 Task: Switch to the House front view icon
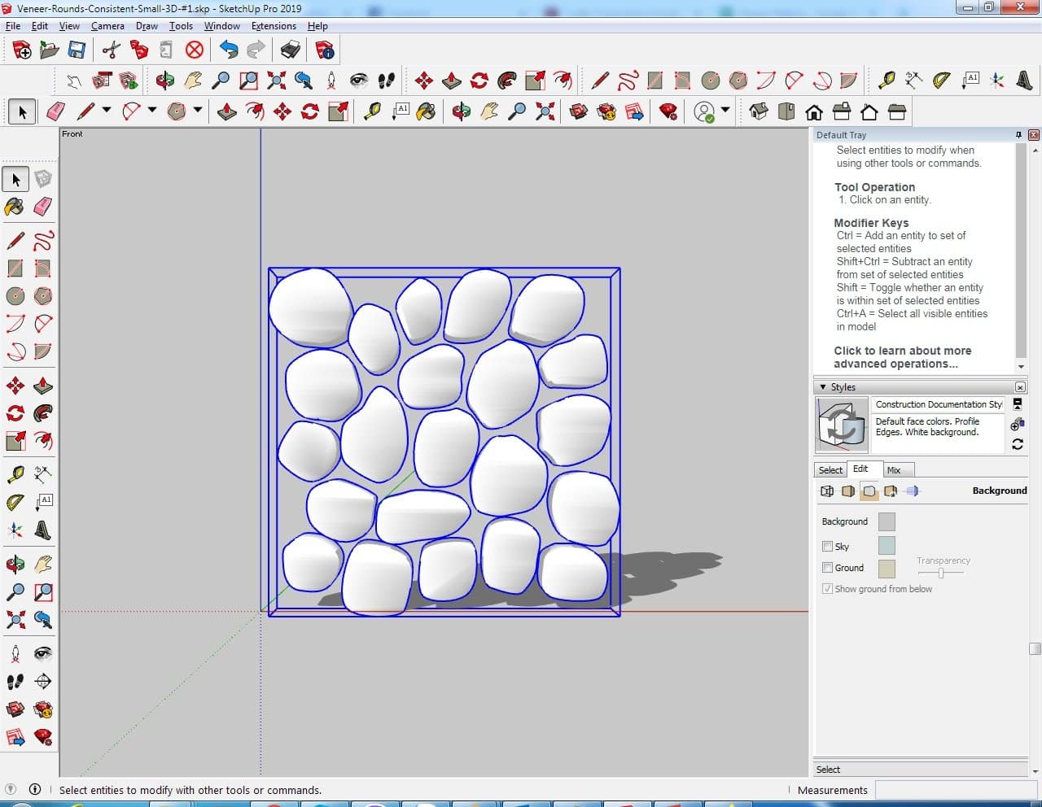coord(813,111)
